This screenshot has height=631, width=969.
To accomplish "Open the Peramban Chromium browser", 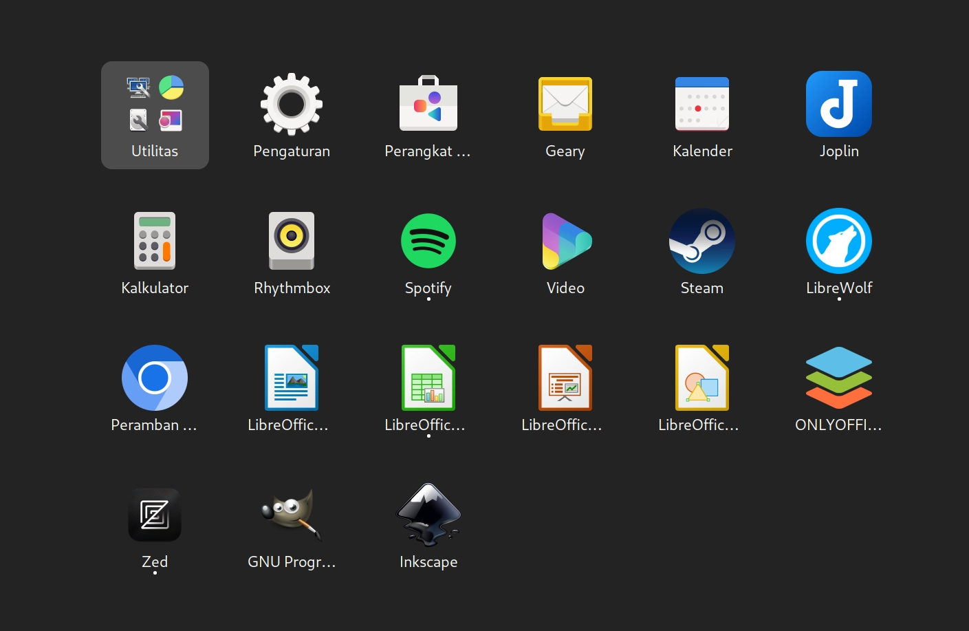I will 155,378.
